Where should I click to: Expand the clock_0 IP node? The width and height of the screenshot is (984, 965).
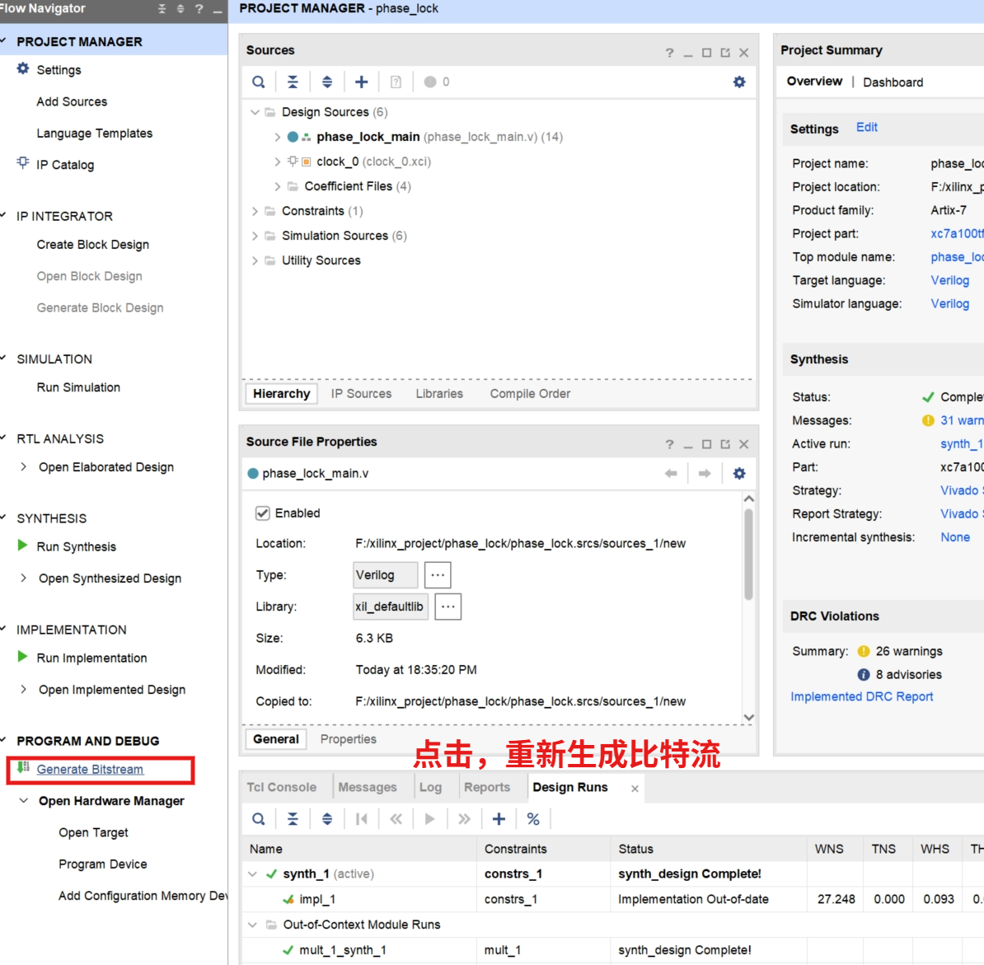coord(278,162)
